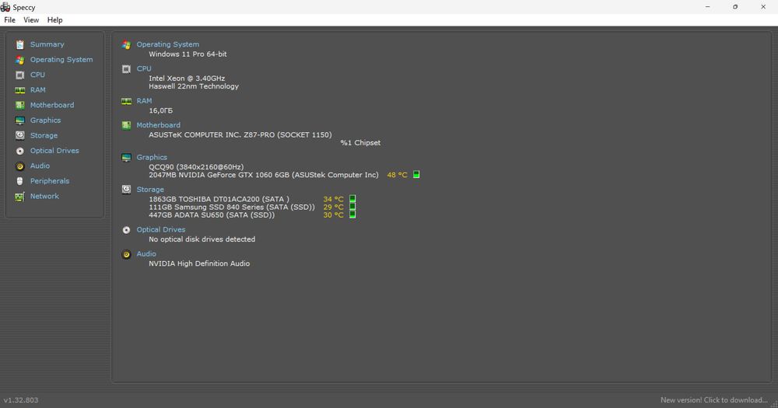This screenshot has width=778, height=408.
Task: View Audio section from sidebar
Action: [40, 166]
